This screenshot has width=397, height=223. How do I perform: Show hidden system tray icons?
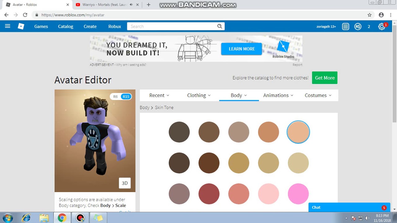tap(346, 218)
